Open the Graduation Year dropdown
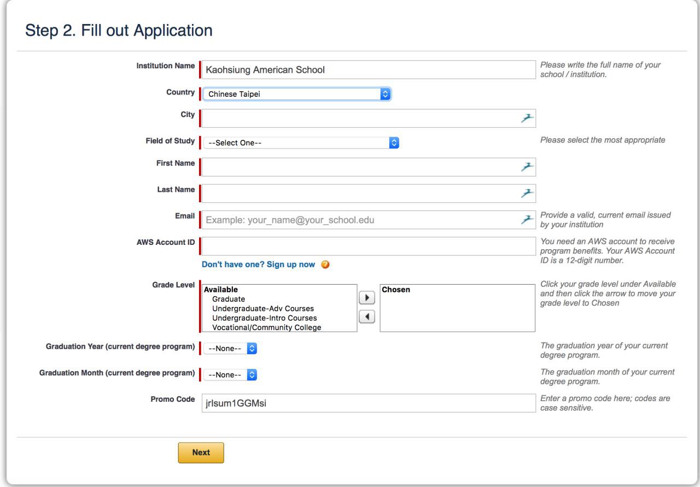Viewport: 700px width, 487px height. click(x=230, y=348)
